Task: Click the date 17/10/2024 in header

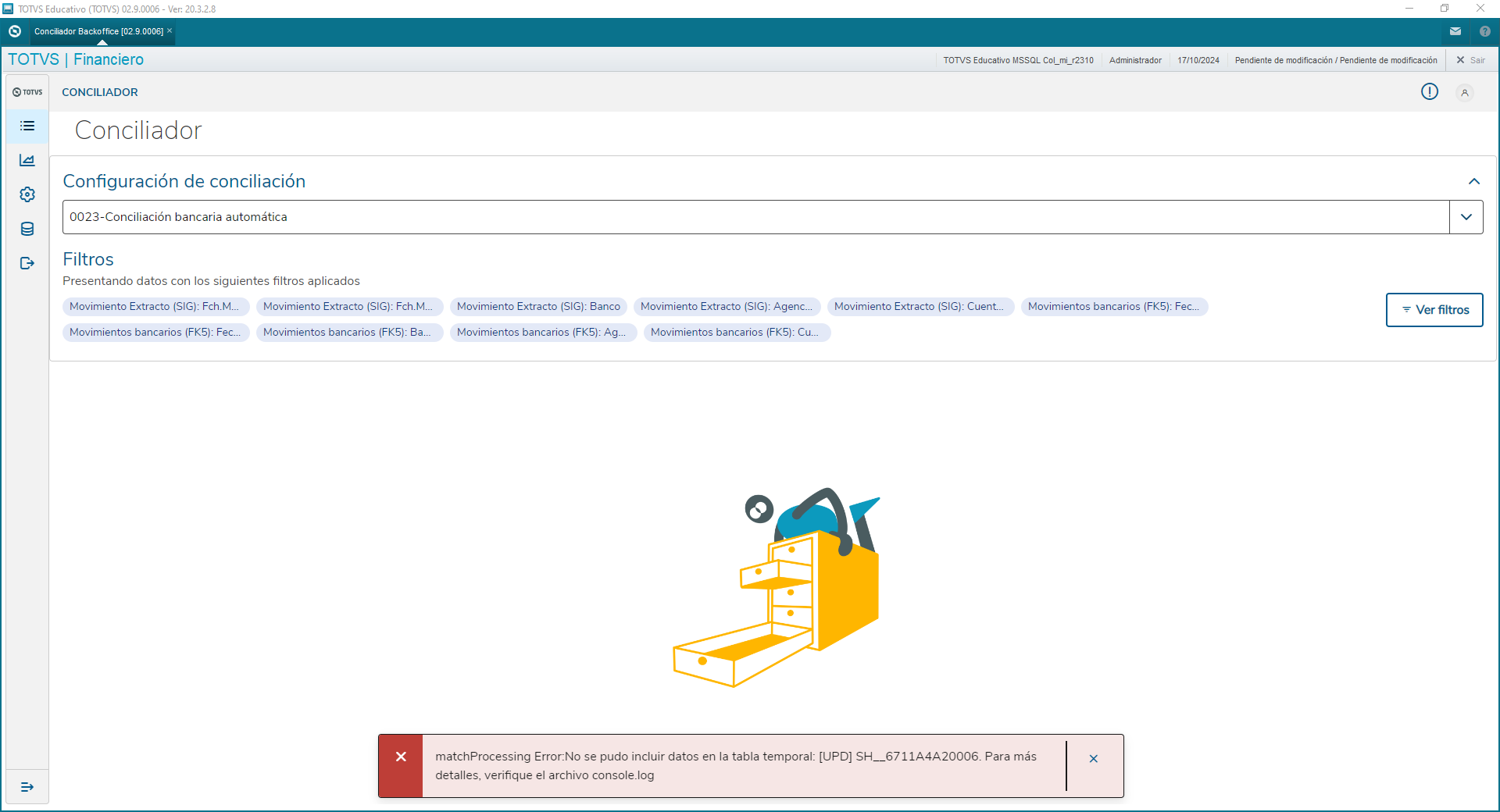Action: 1198,60
